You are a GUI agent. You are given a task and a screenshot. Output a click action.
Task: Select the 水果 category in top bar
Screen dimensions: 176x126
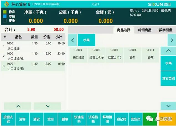(86, 40)
